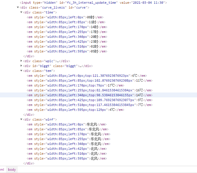The image size is (197, 173).
Task: Select the em row containing 11时
Action: (x=66, y=22)
